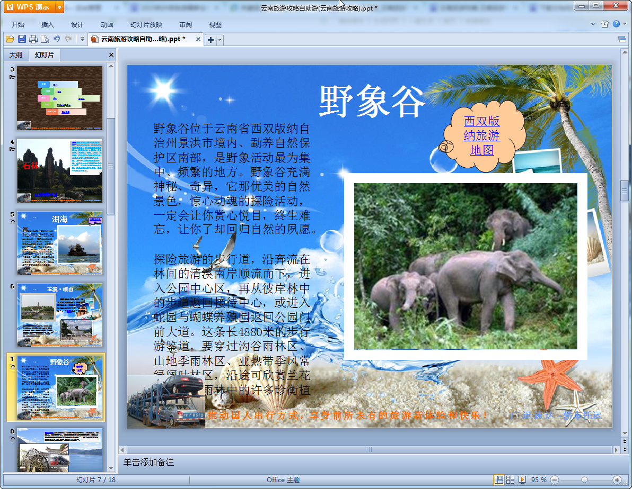Collapse the ribbon with the chevron
The width and height of the screenshot is (632, 489).
pos(593,24)
